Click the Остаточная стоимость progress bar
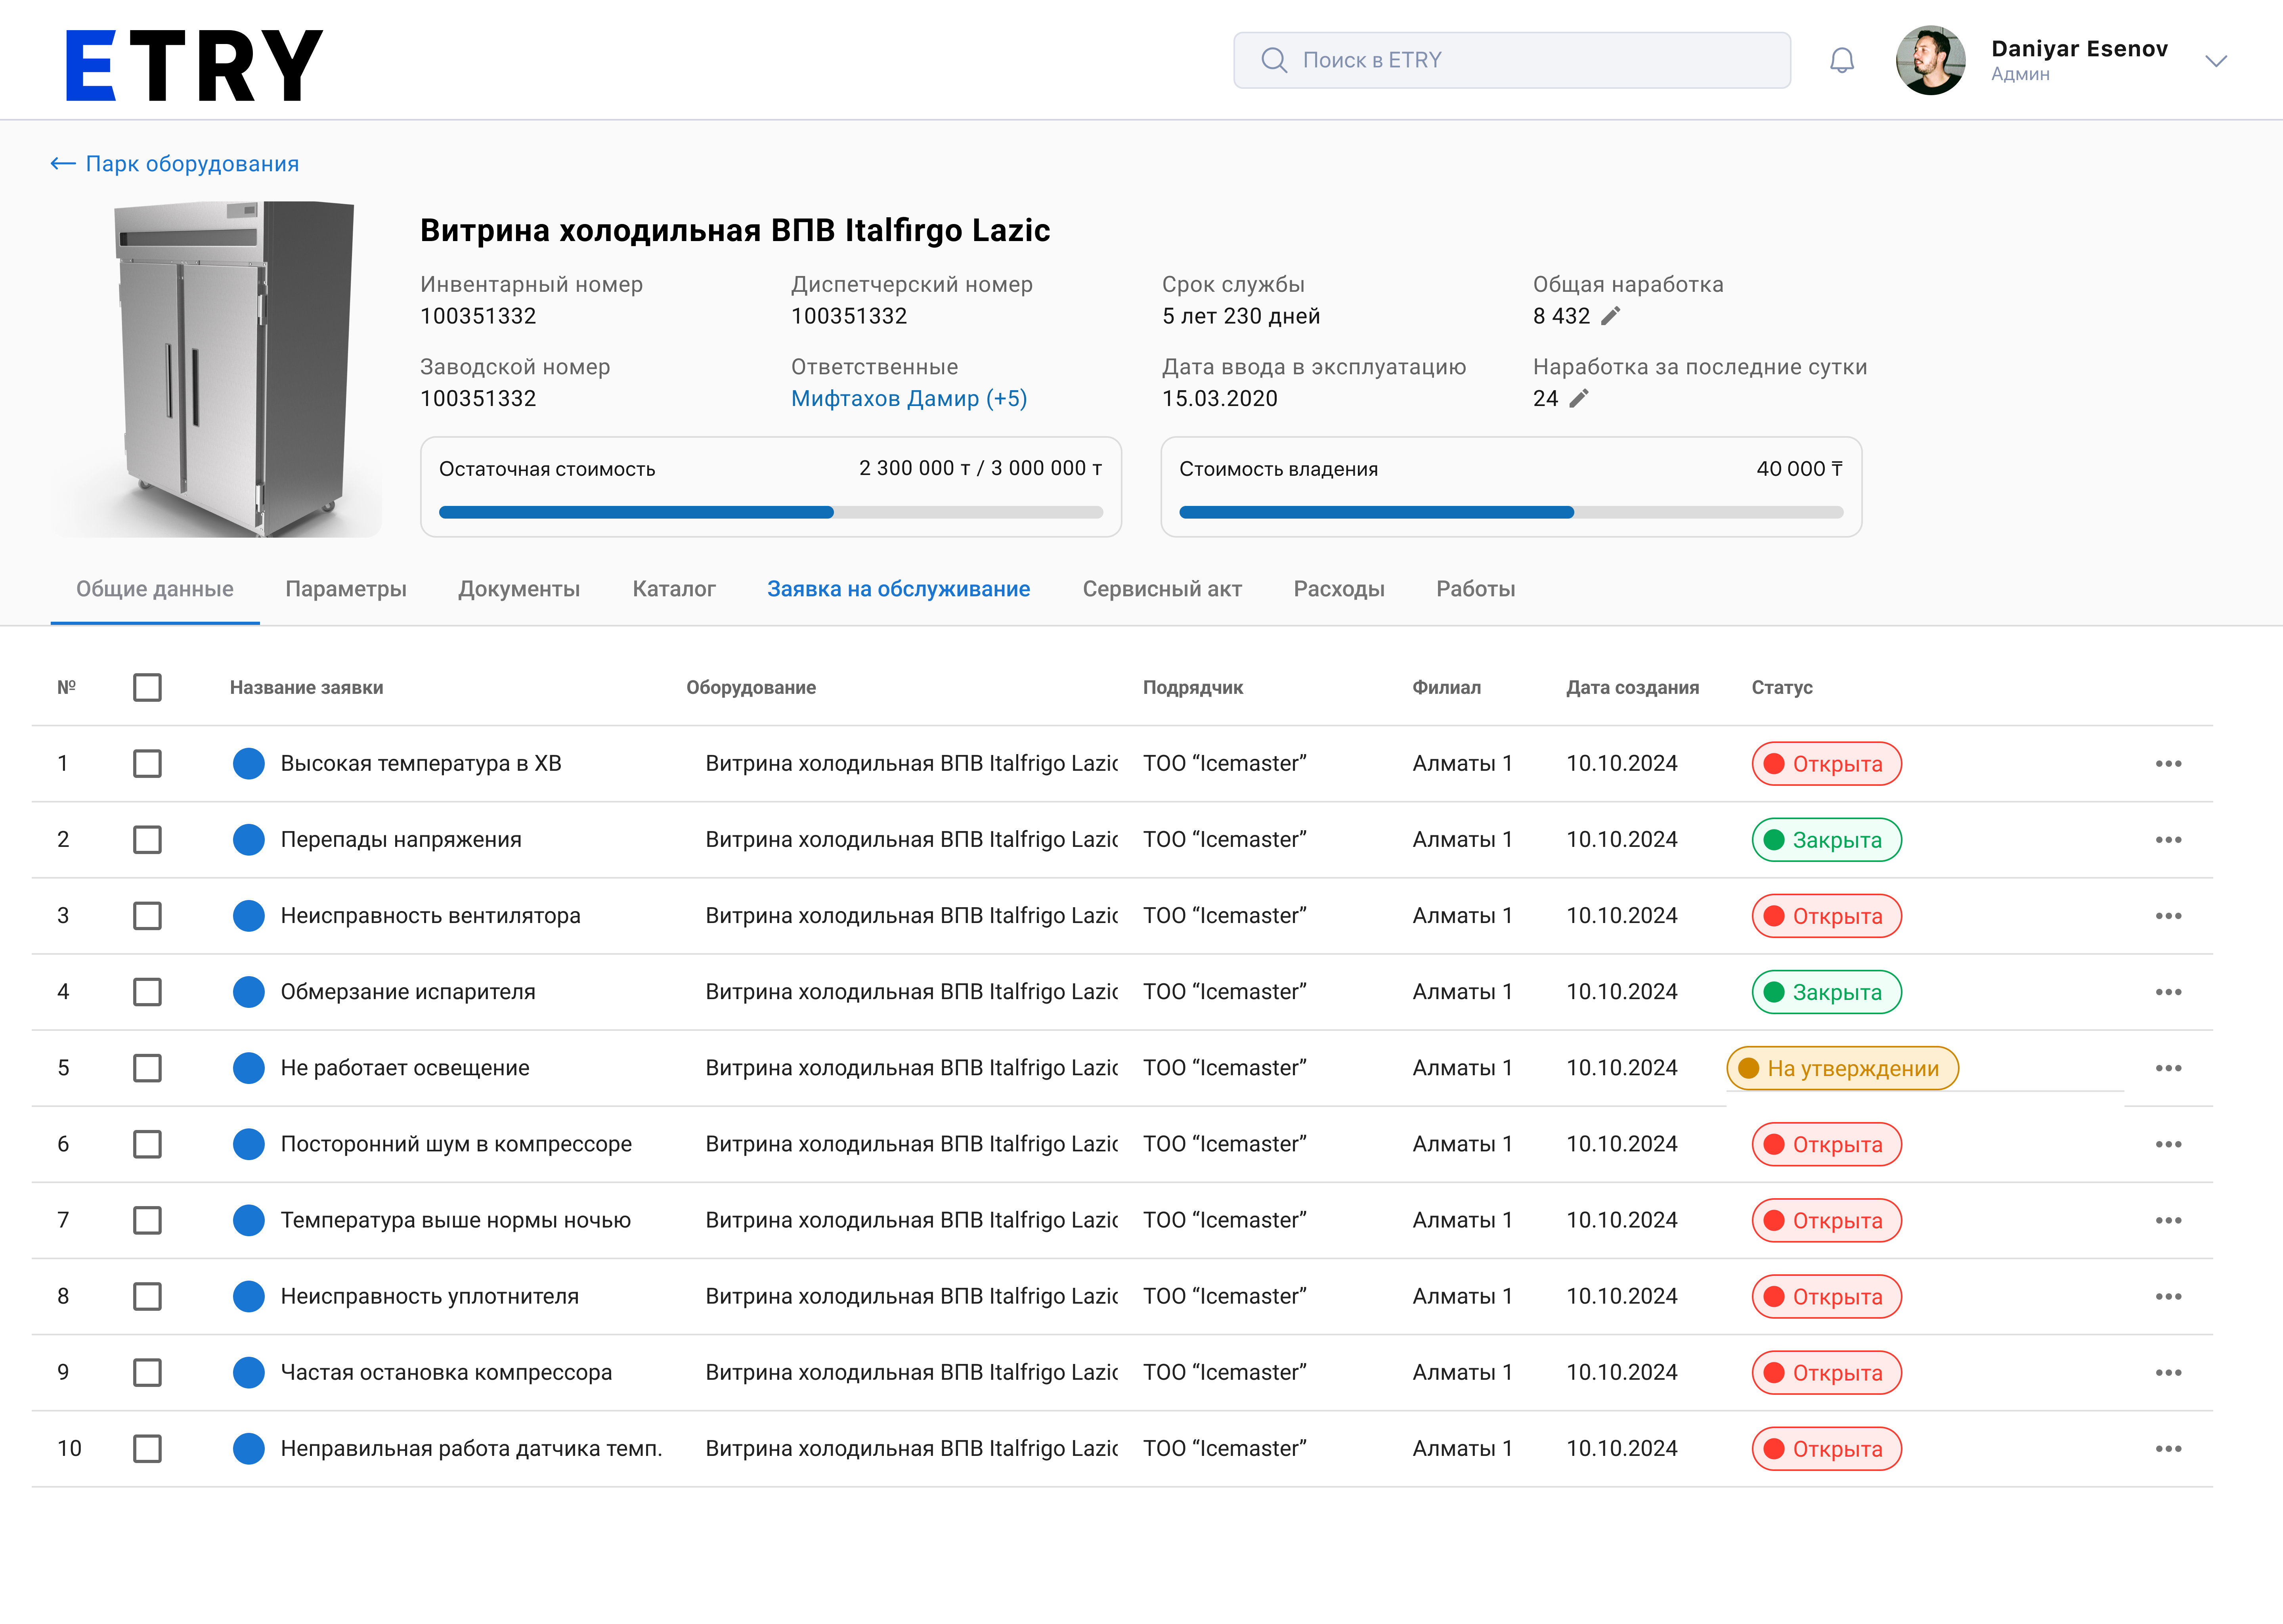This screenshot has height=1624, width=2283. click(770, 511)
